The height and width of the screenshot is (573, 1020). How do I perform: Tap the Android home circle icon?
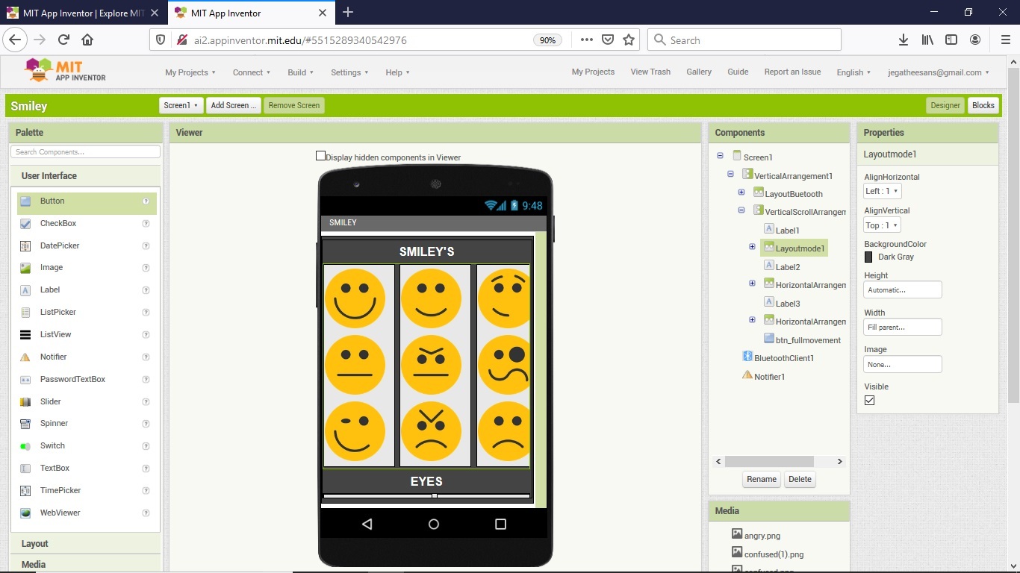pos(434,525)
